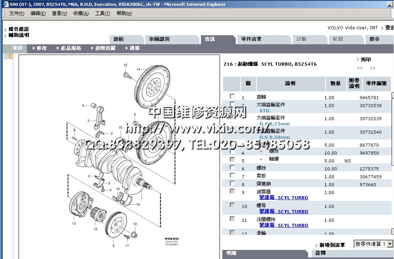The width and height of the screenshot is (394, 259).
Task: Switch to the 註釋 tab
Action: (321, 253)
